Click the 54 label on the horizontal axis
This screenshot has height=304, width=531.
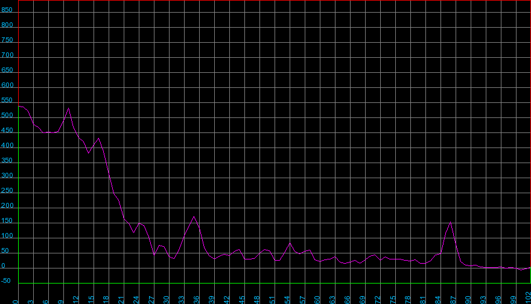click(287, 300)
